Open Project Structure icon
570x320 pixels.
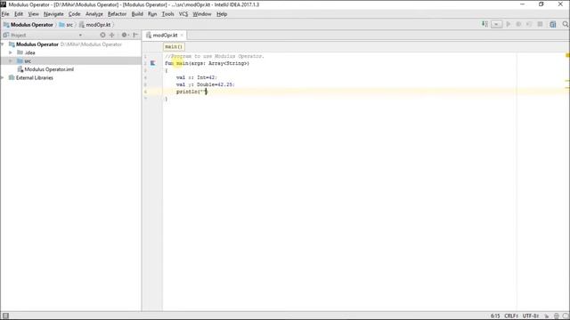point(553,24)
